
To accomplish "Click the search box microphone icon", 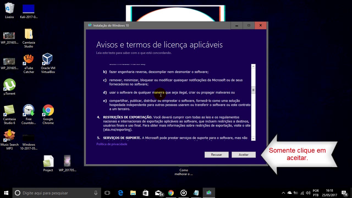I will tap(96, 193).
